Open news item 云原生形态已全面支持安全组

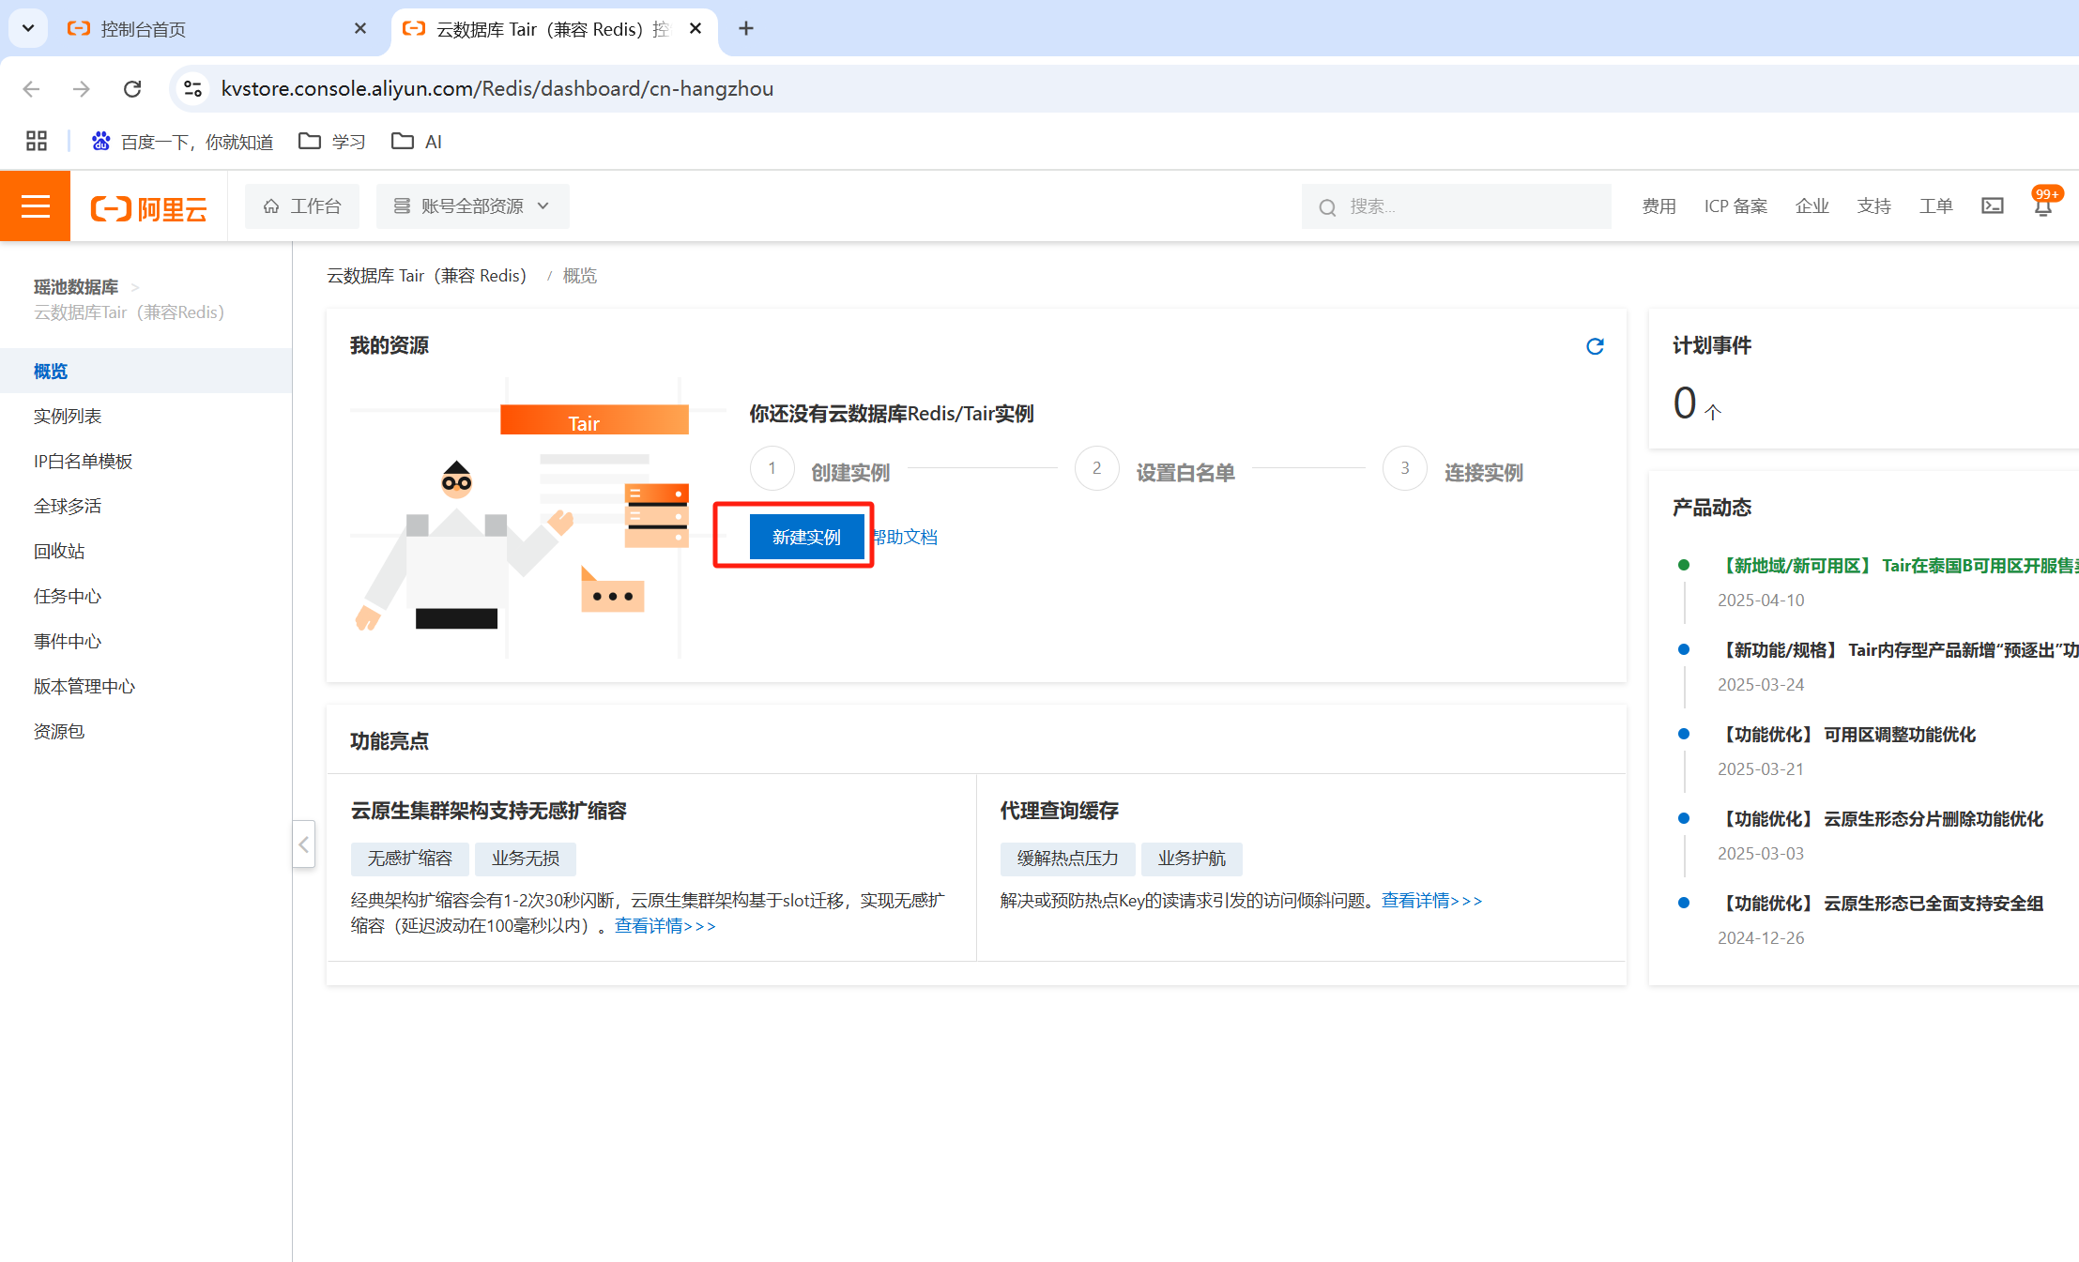1881,904
